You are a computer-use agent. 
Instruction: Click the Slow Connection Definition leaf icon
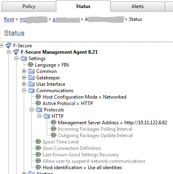[x=38, y=148]
